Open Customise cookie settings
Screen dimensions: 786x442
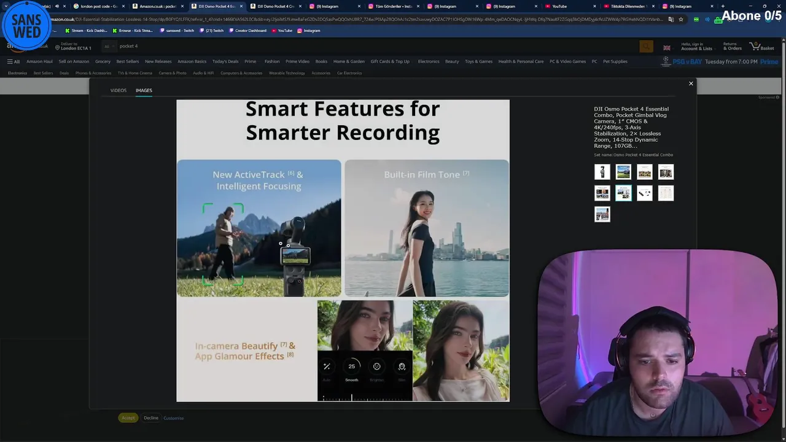tap(173, 418)
